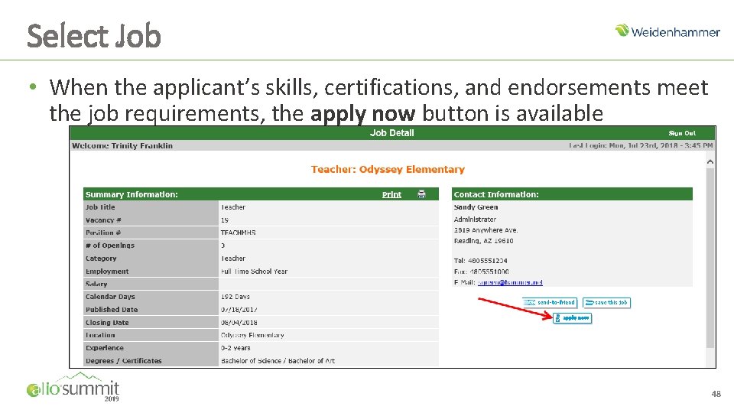Click the 'Published Date' label
Viewport: 734px width, 413px height.
[x=112, y=310]
